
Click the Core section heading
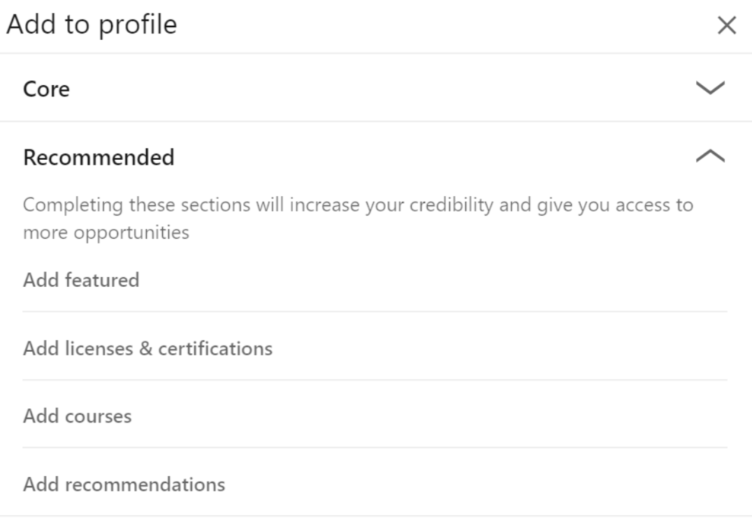[x=46, y=89]
